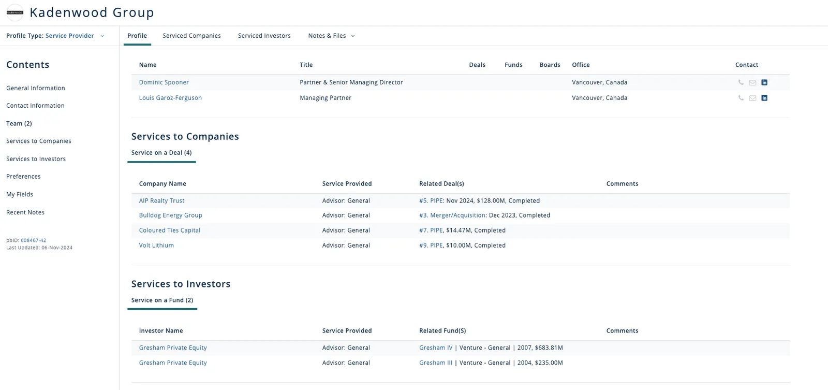Click the Boards column header
828x390 pixels.
click(550, 65)
